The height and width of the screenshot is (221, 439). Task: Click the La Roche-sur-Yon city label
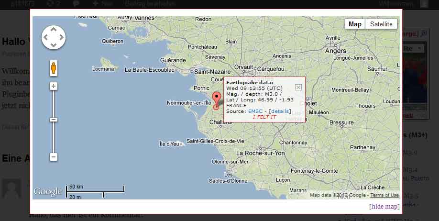(x=260, y=153)
